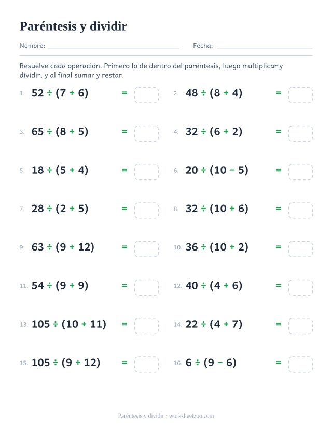Select answer box for 28 ÷ (2 + 5)
The height and width of the screenshot is (430, 332).
click(146, 211)
